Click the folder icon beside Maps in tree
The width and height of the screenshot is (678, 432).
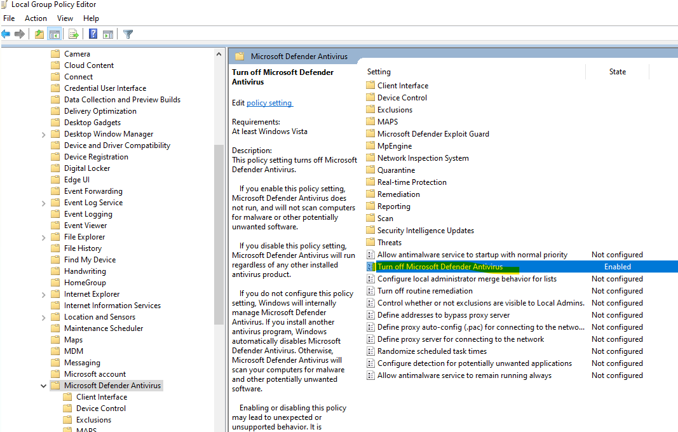pos(55,340)
